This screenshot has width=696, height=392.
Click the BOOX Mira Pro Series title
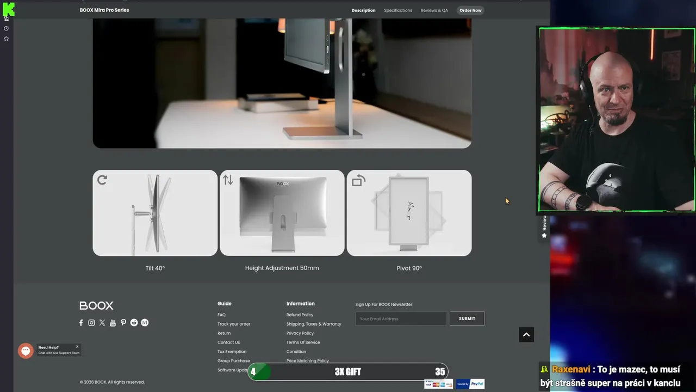(104, 10)
